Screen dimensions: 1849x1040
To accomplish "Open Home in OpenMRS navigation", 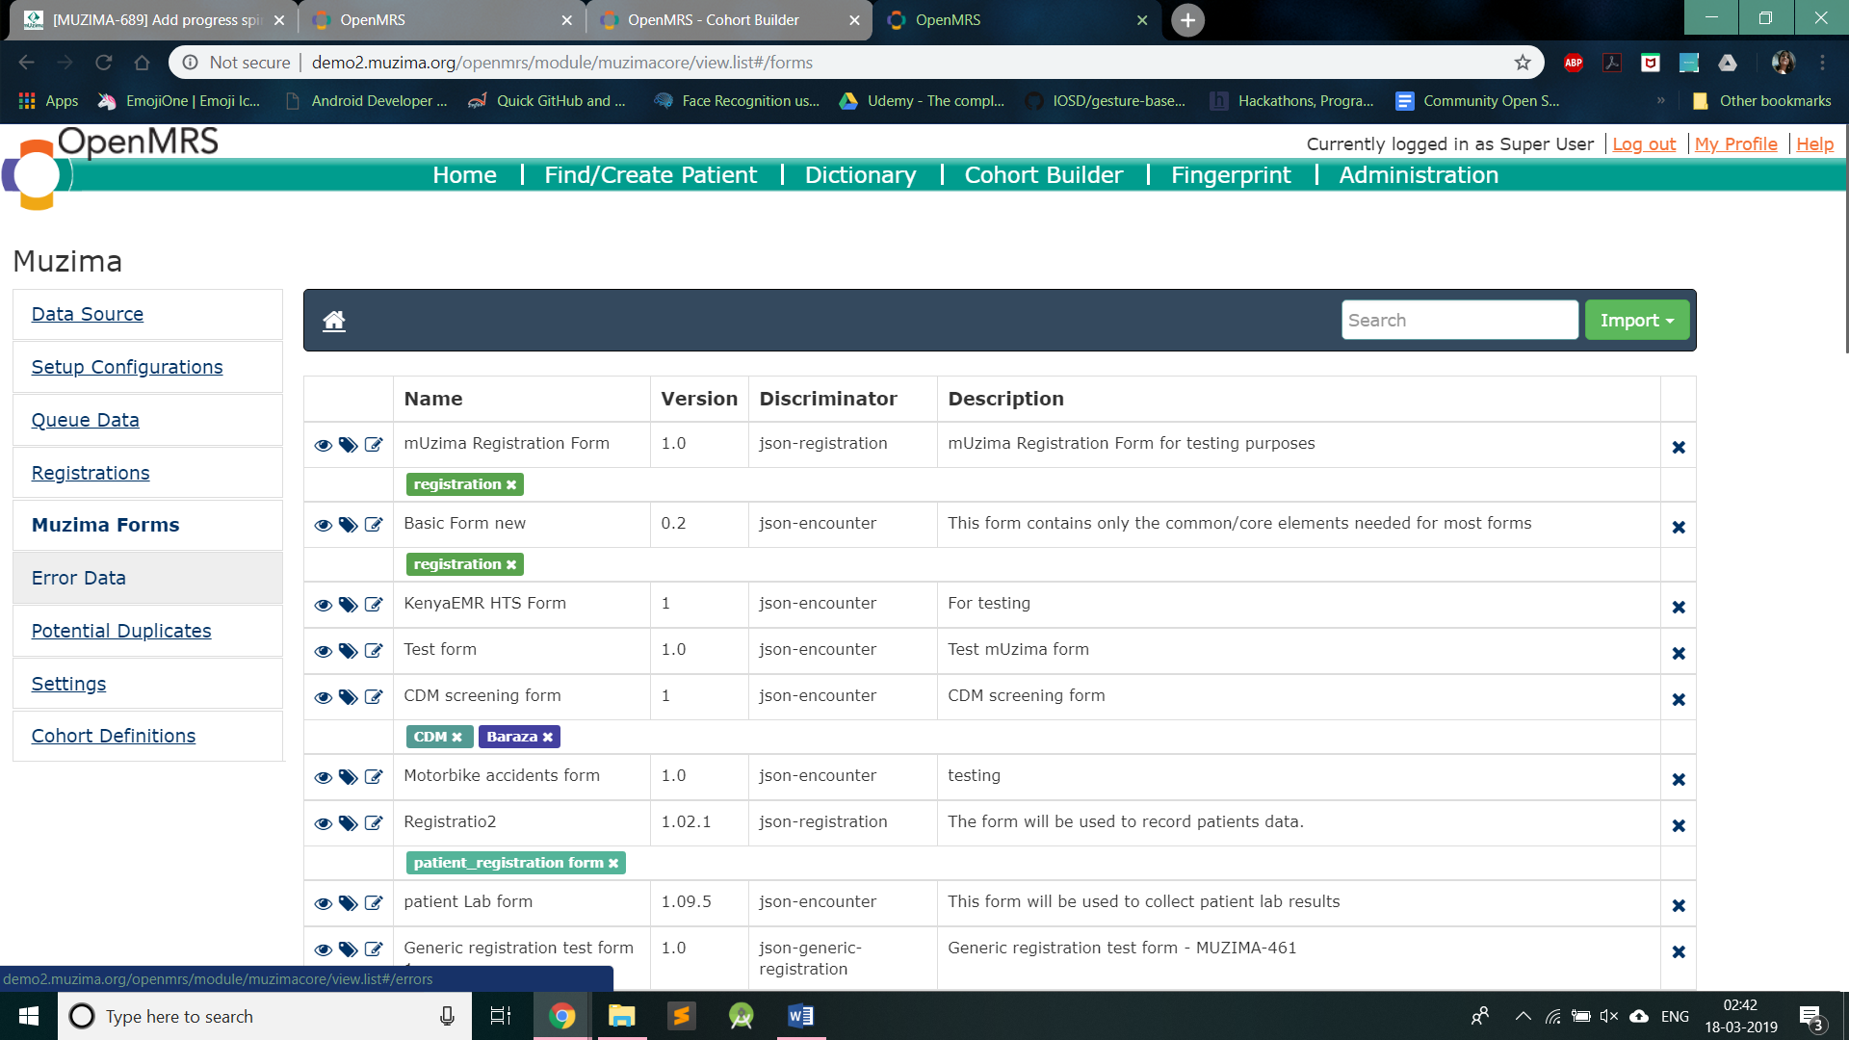I will click(464, 175).
